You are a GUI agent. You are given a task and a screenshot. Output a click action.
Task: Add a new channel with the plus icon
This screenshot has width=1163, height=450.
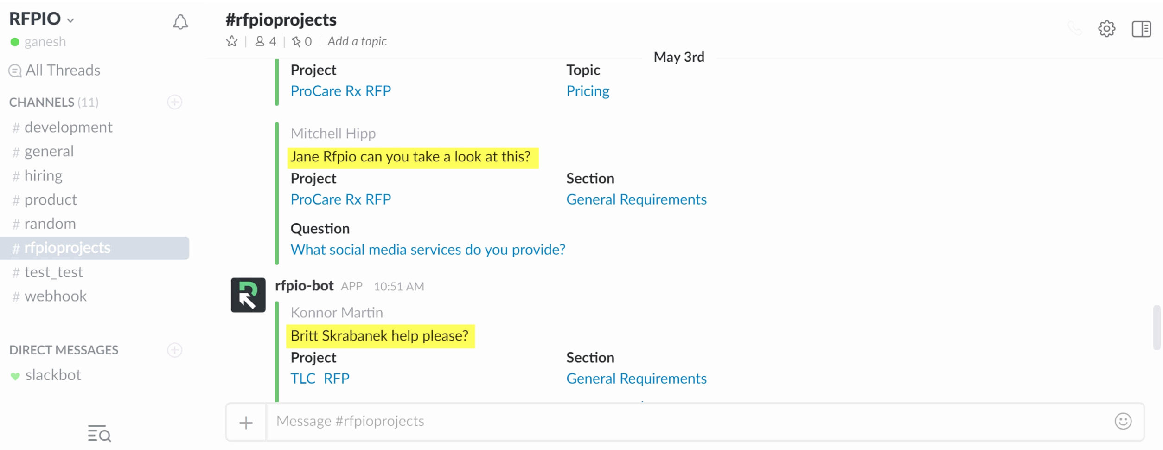[x=175, y=102]
